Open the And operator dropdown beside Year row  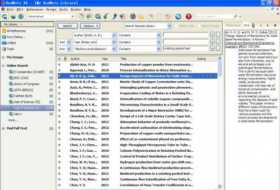69,42
